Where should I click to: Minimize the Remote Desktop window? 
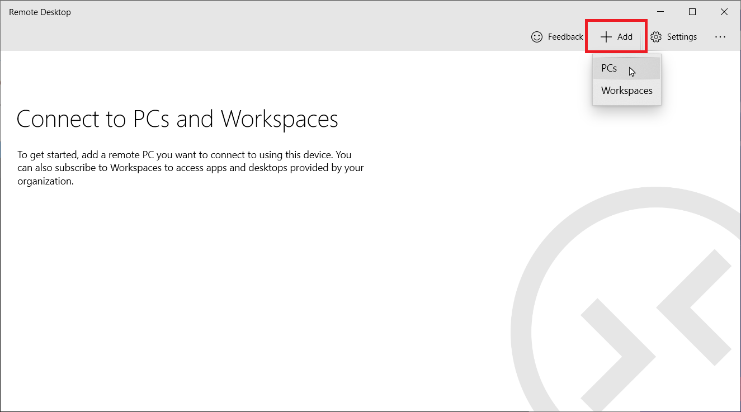(661, 12)
